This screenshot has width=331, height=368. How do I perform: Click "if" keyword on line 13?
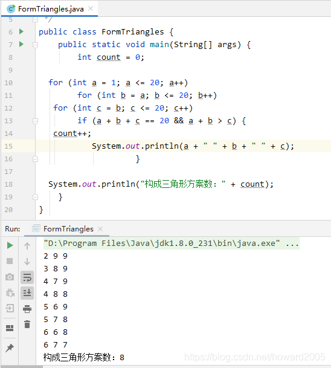click(x=82, y=121)
